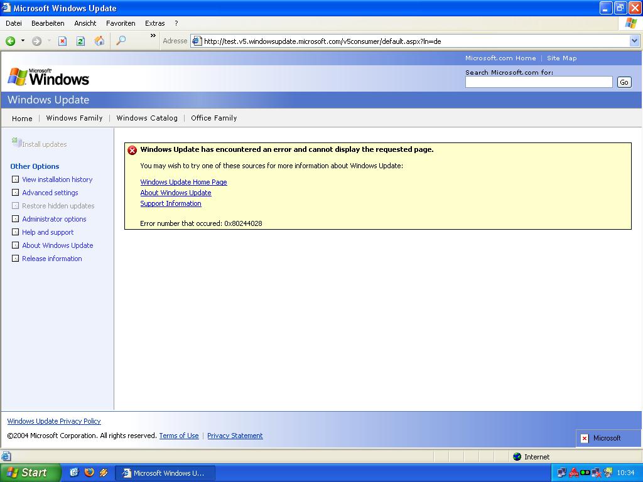Click error number text 0x80244028

(x=243, y=223)
